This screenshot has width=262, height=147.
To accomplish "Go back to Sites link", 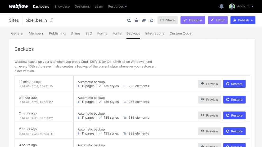I will pos(14,20).
